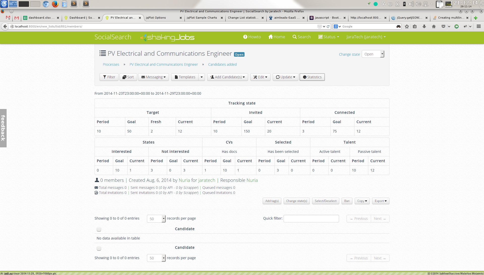Click the Firefox home icon
This screenshot has width=484, height=275.
[434, 26]
